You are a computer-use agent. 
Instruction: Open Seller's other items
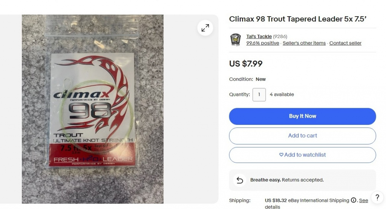(304, 43)
